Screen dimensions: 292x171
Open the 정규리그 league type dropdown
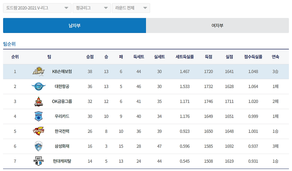click(92, 8)
